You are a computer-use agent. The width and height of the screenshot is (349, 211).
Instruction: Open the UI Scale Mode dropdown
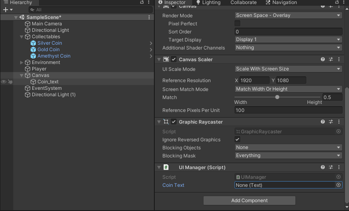[x=289, y=69]
